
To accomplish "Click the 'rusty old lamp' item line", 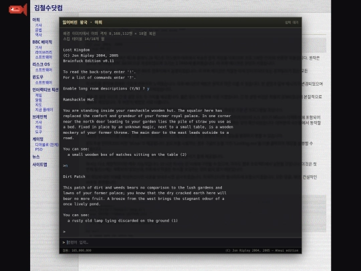I will pyautogui.click(x=123, y=221).
